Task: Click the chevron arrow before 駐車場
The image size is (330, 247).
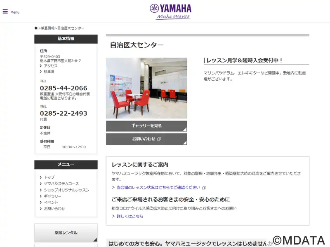Action: [41, 72]
